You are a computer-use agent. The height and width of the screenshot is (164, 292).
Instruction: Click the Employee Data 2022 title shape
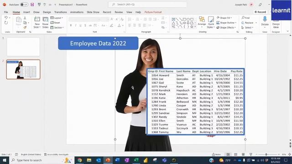(98, 43)
